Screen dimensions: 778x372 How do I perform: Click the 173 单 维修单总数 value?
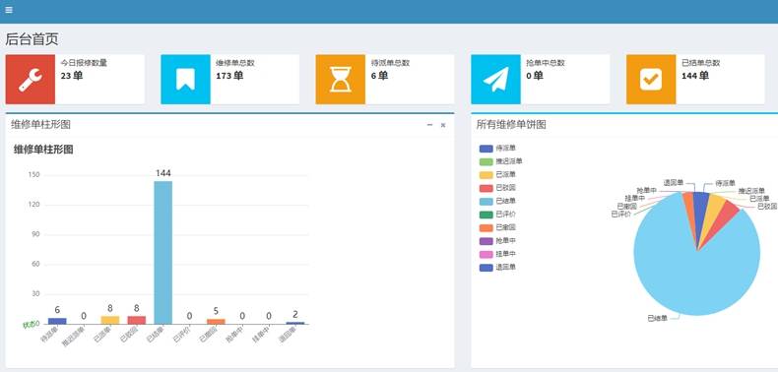point(229,76)
